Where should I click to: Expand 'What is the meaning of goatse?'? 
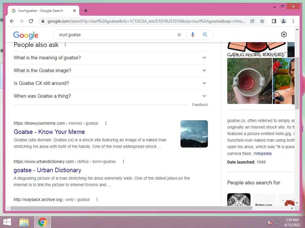[x=111, y=58]
